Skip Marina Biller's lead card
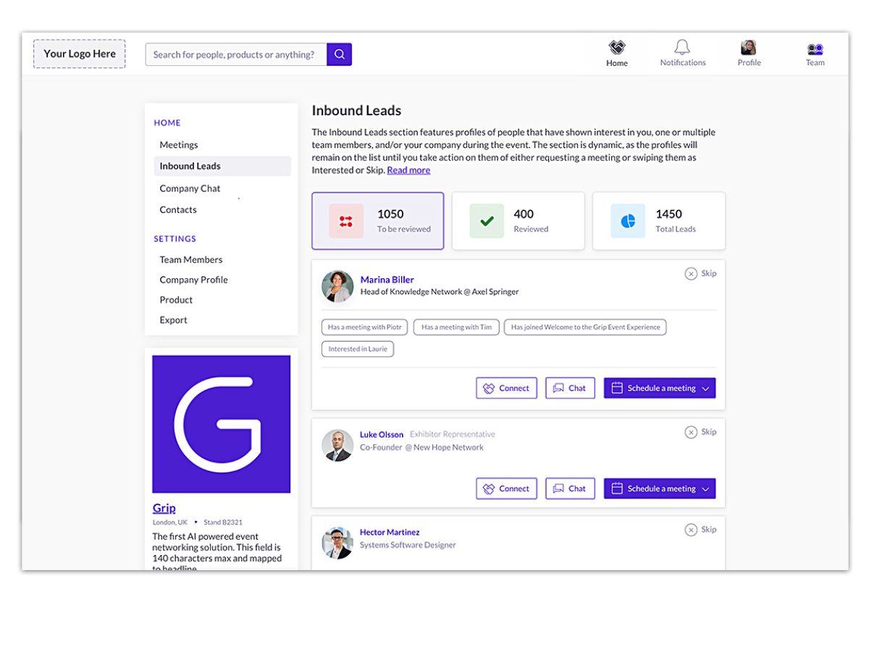This screenshot has width=869, height=652. (700, 274)
